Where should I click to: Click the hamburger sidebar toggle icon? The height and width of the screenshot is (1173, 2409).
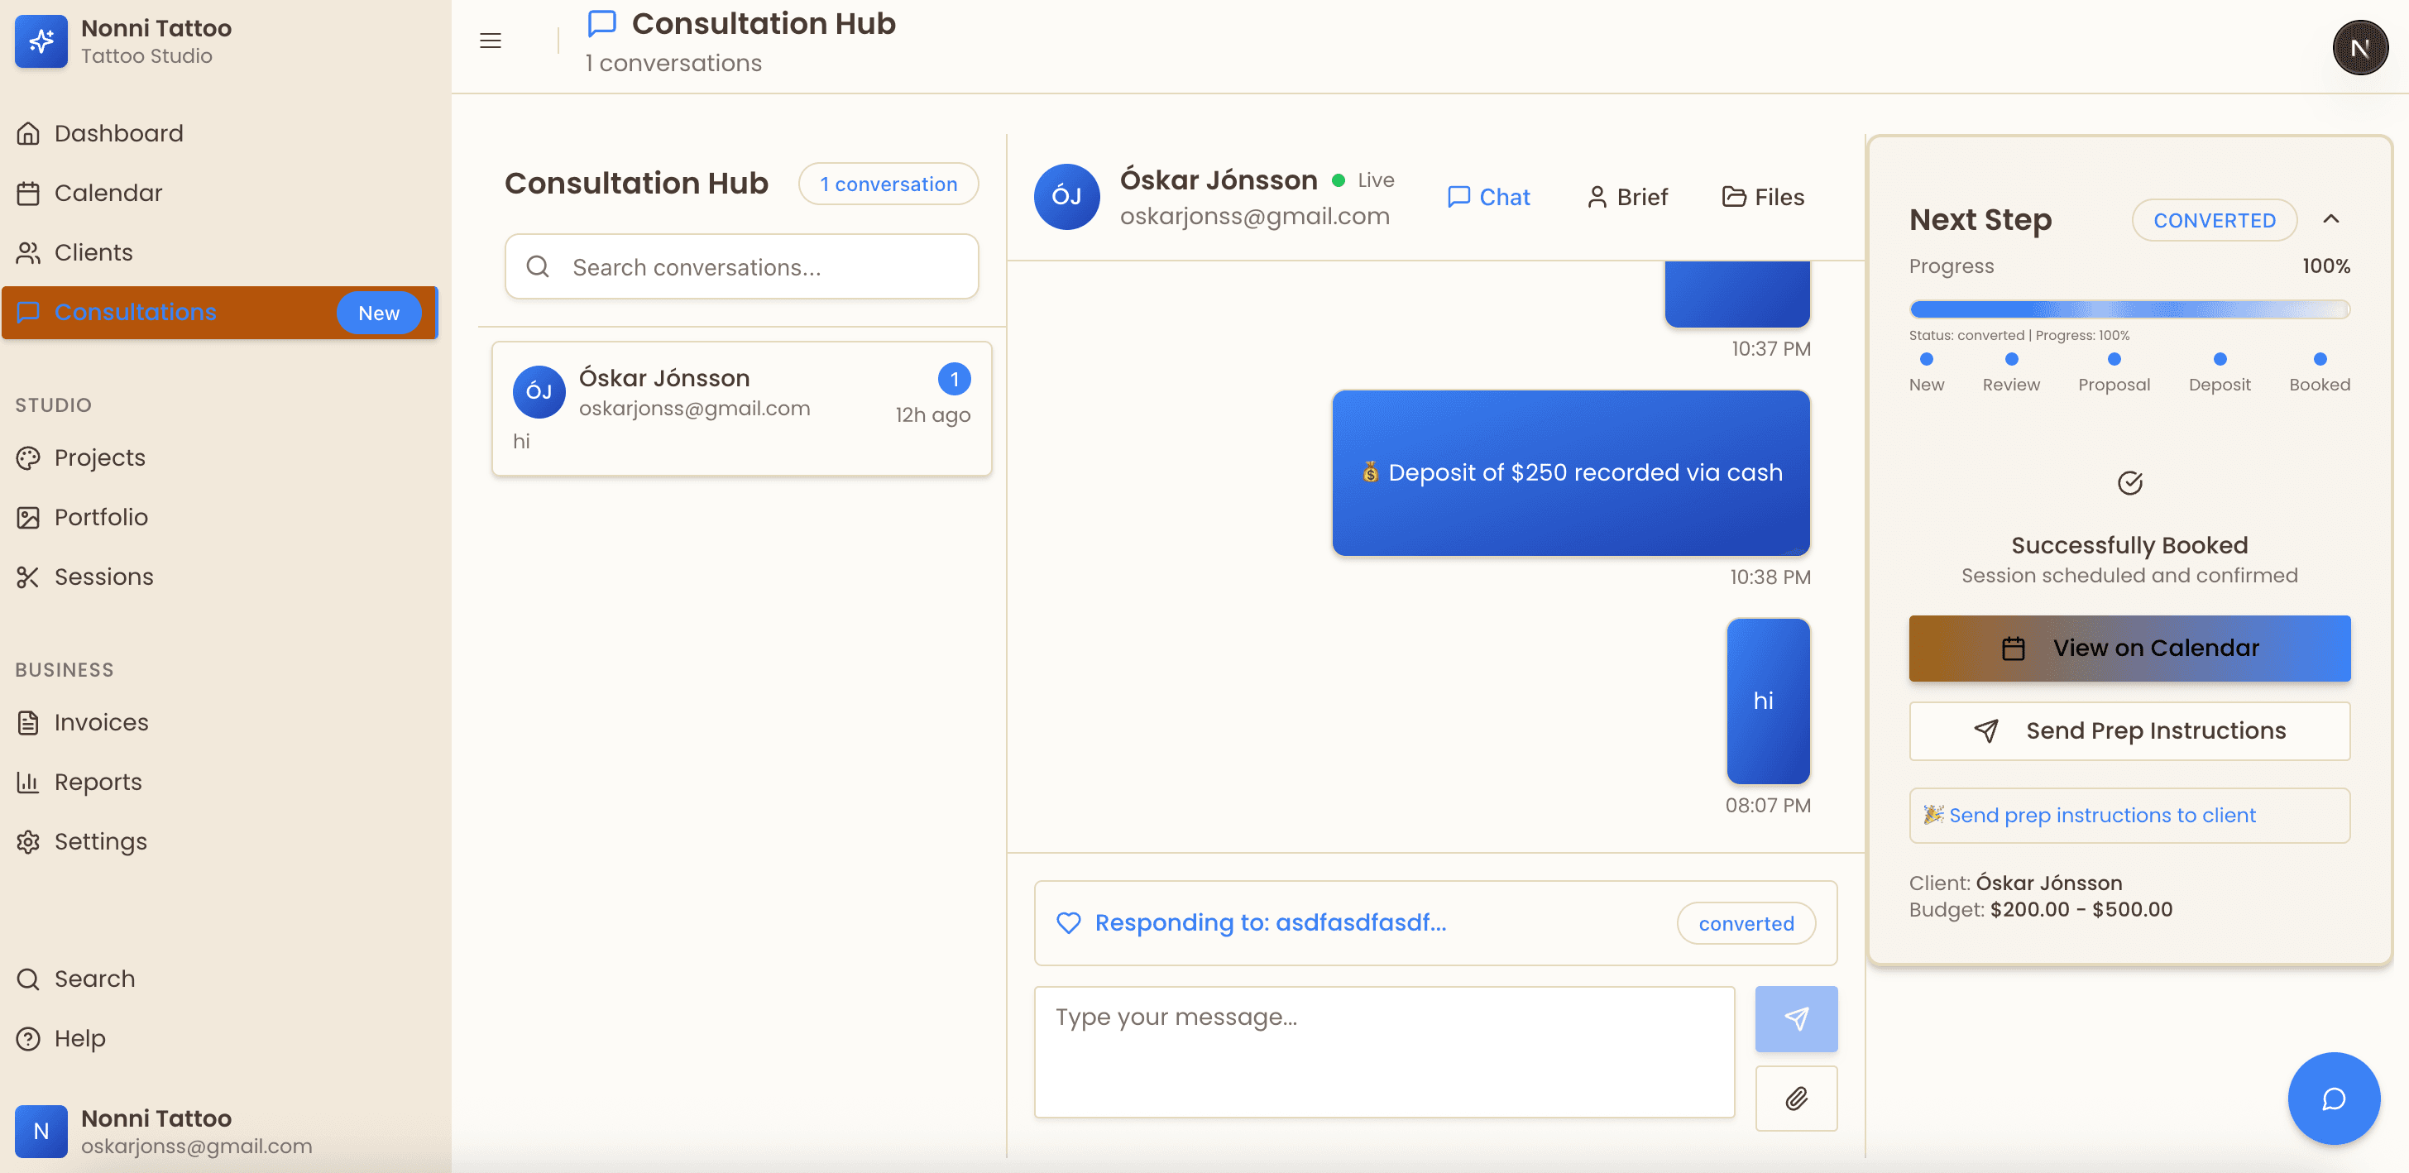point(490,41)
